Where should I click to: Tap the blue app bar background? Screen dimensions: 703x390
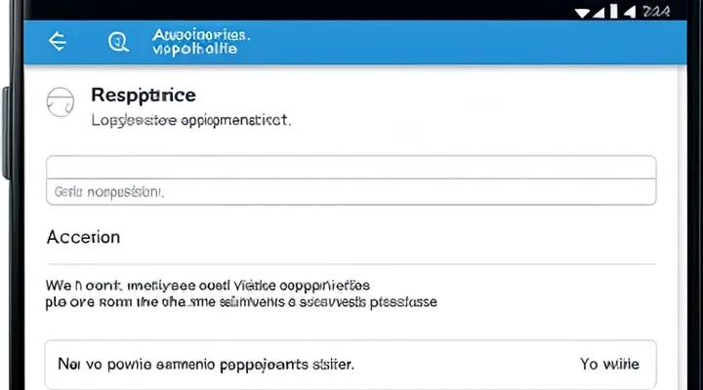coord(439,42)
